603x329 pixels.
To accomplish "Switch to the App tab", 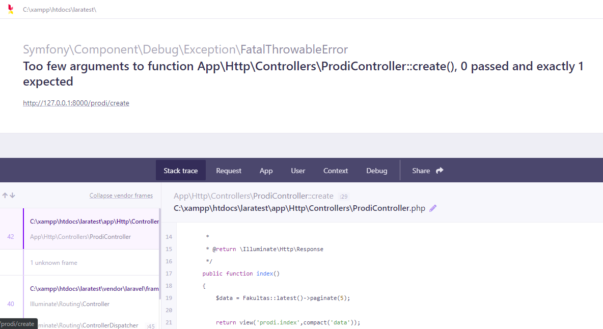I will [x=266, y=170].
